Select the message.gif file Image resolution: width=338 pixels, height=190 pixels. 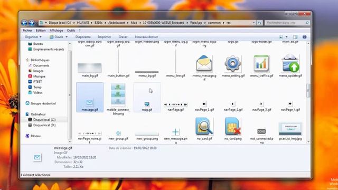point(90,97)
